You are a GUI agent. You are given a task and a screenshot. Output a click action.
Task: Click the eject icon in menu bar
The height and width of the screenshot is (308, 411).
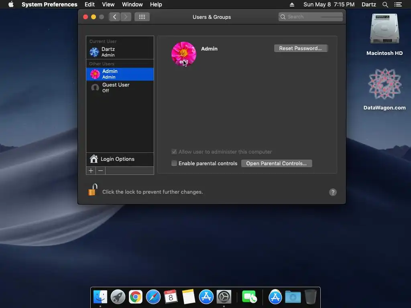292,4
